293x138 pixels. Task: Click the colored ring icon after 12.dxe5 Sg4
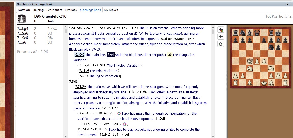(x=124, y=124)
